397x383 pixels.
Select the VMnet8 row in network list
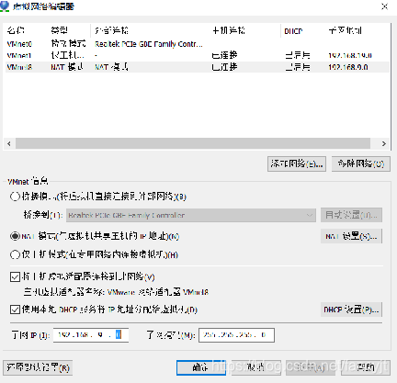click(x=198, y=67)
